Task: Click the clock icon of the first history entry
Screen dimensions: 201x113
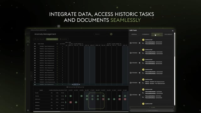Action: click(x=131, y=43)
